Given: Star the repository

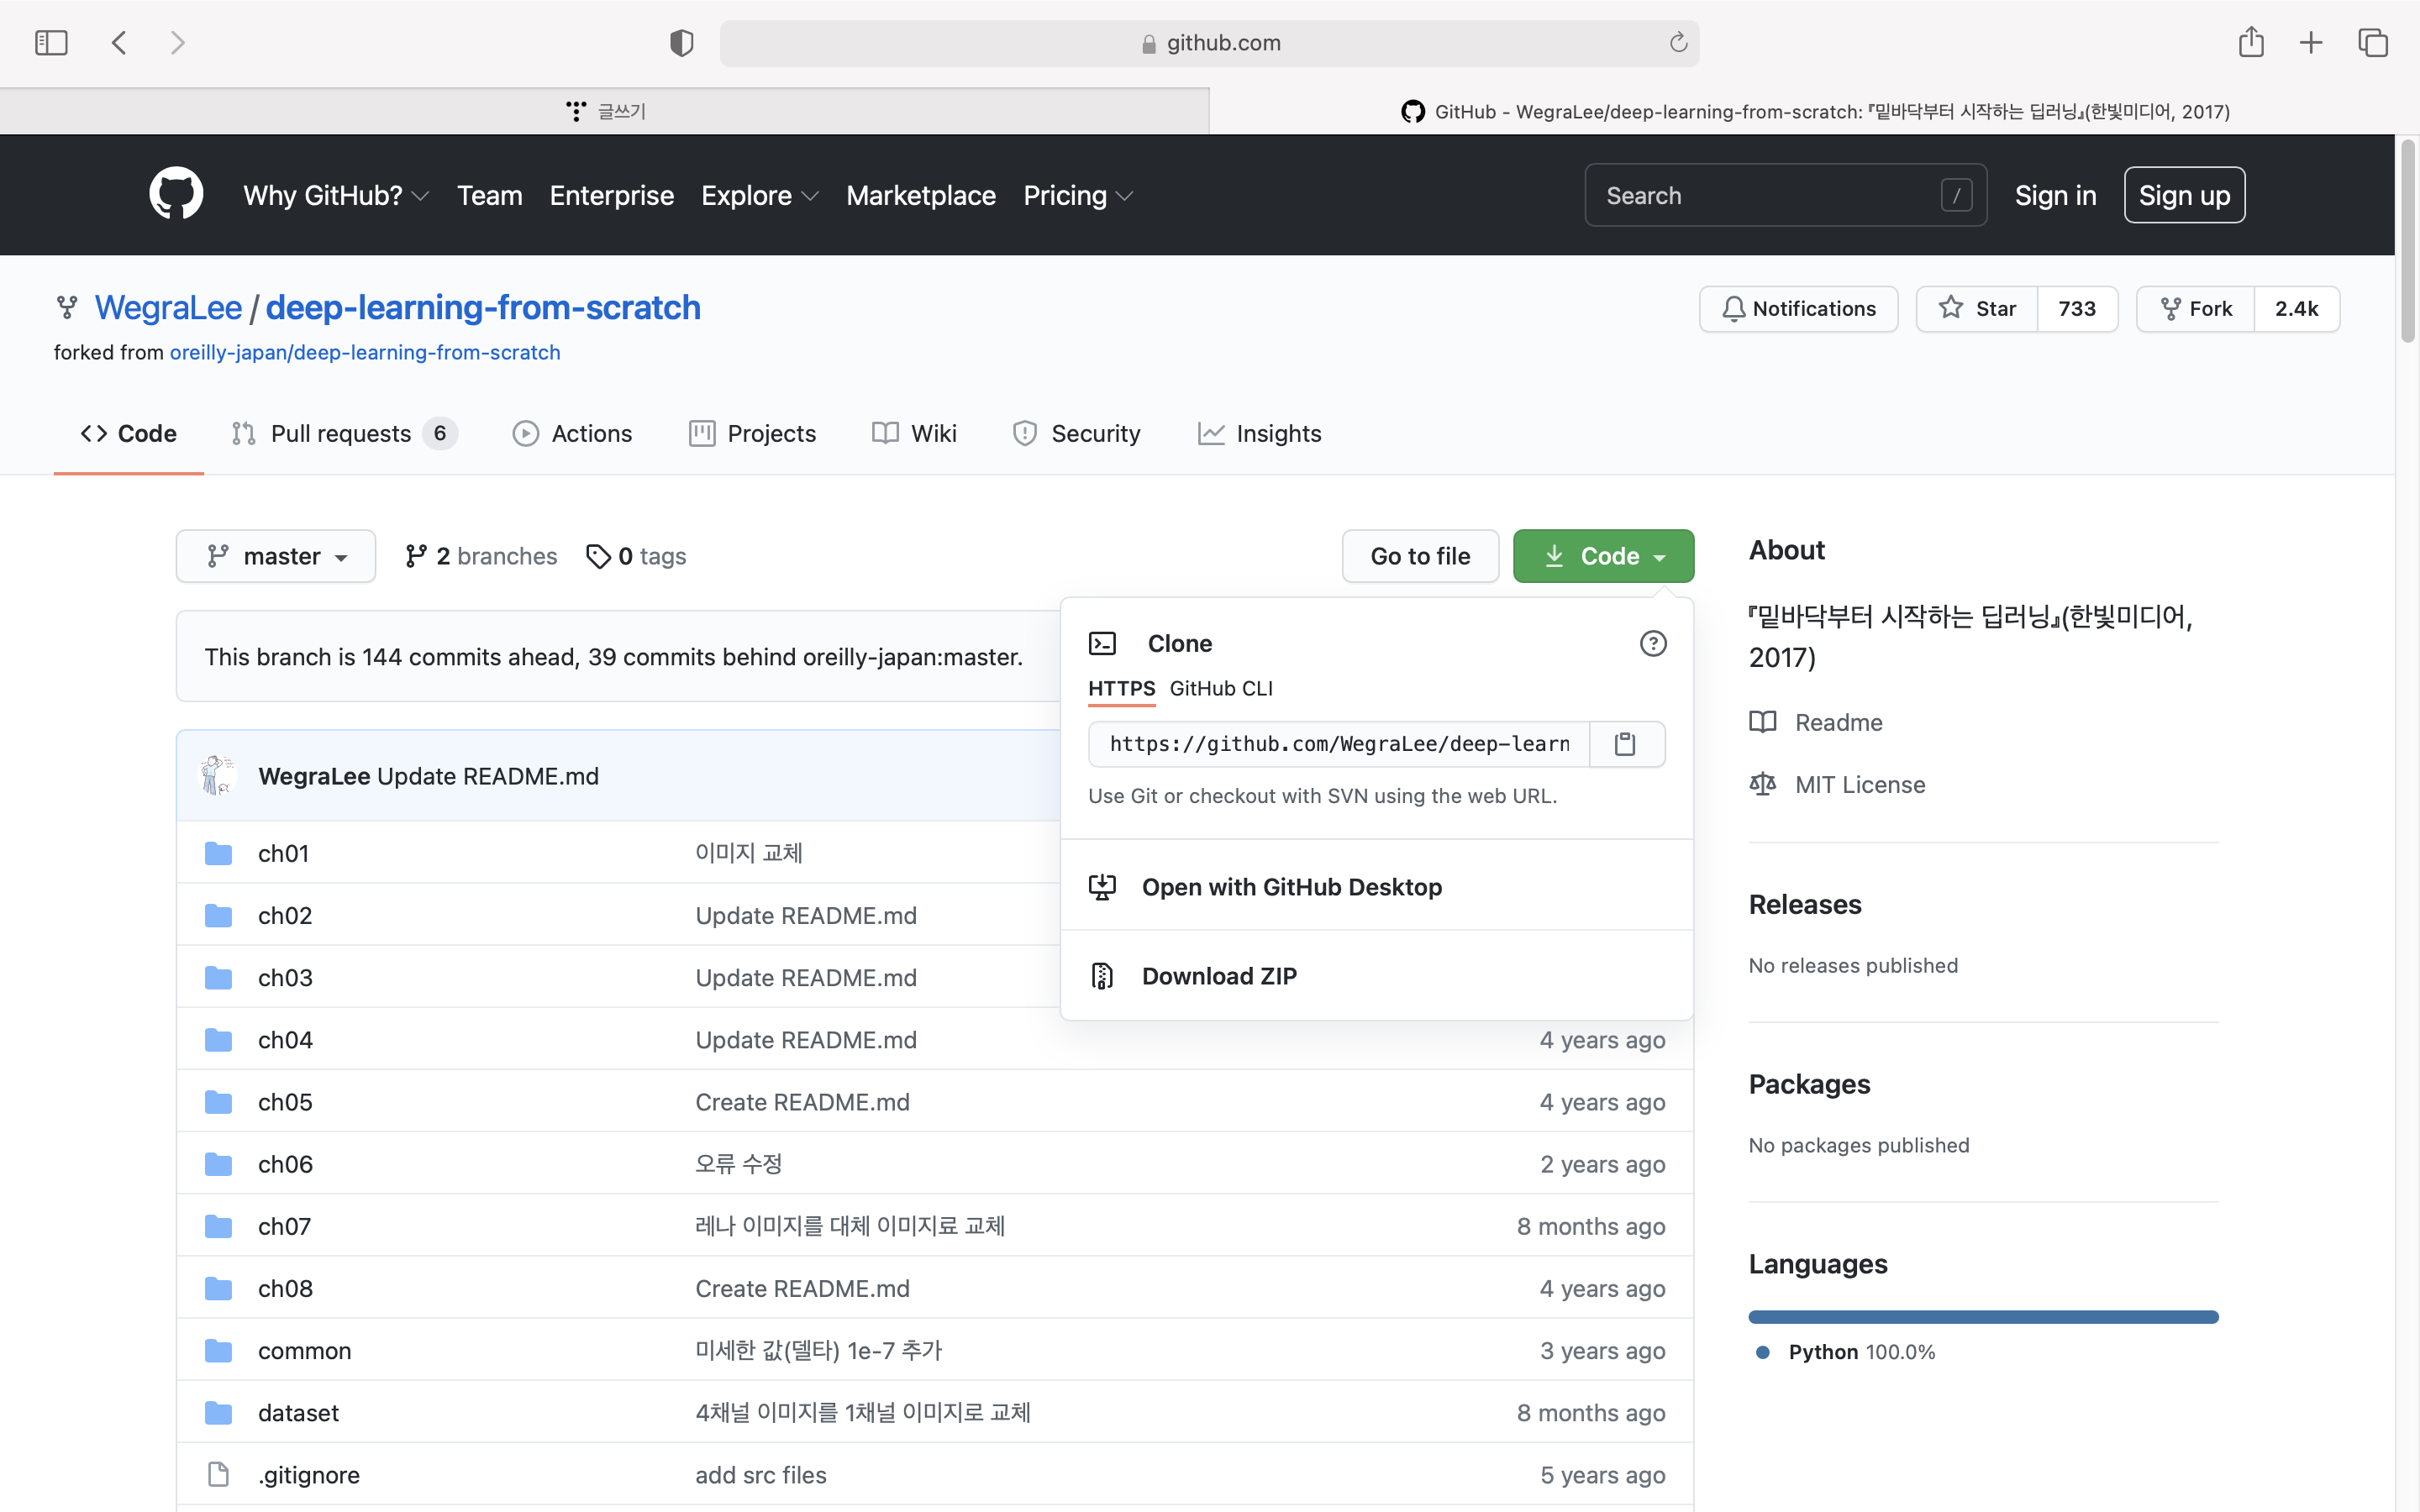Looking at the screenshot, I should coord(1977,308).
